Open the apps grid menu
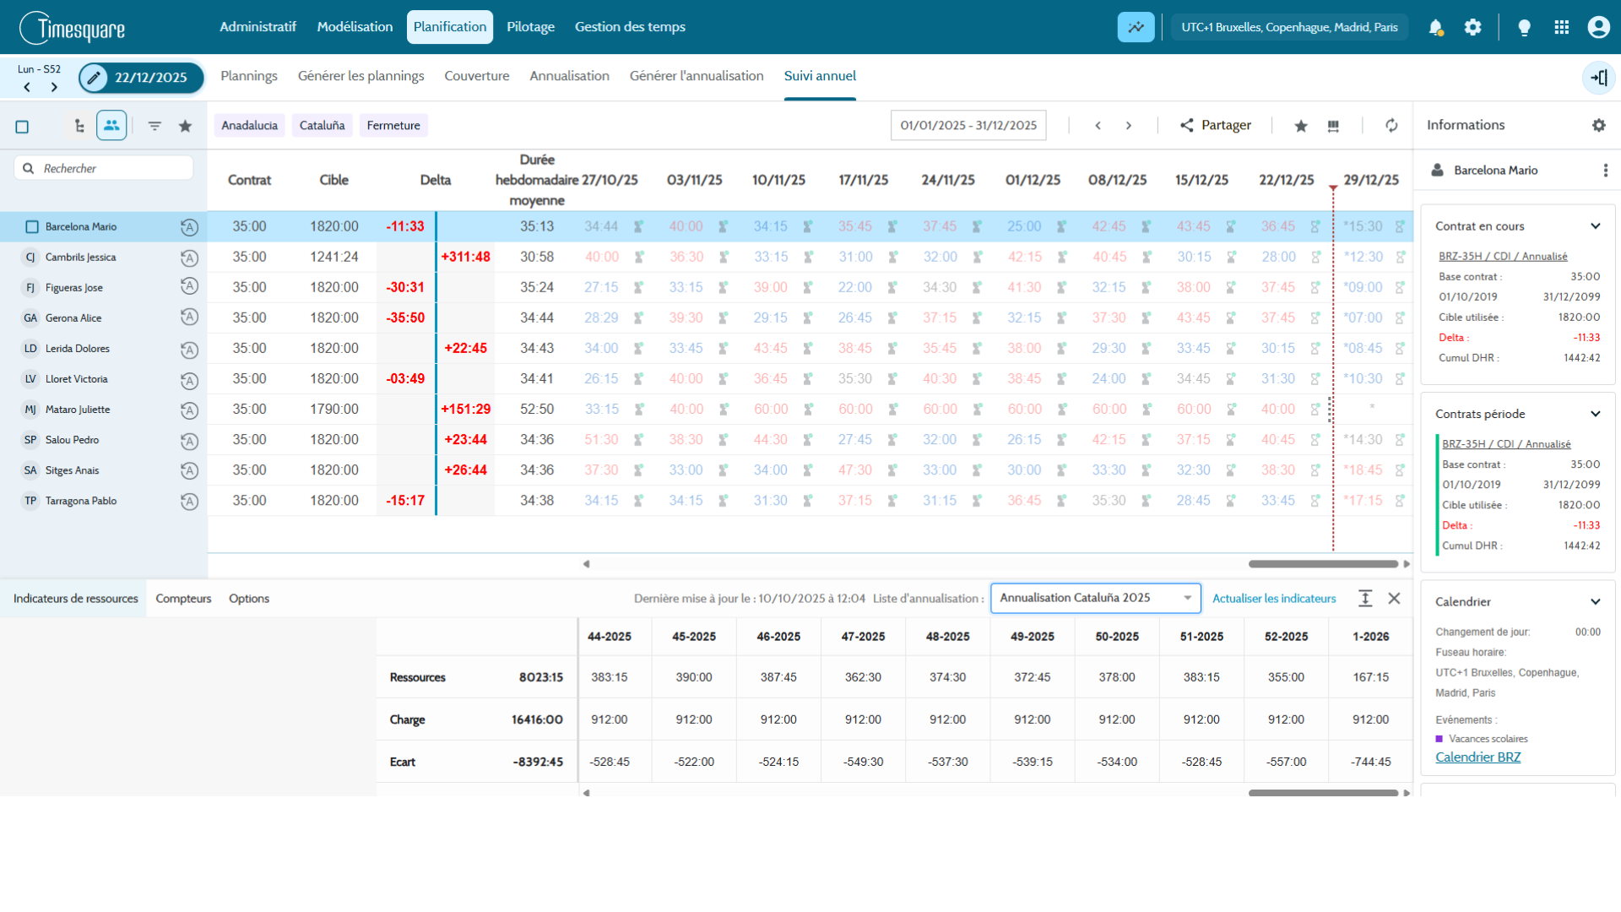Screen dimensions: 1621x912 pyautogui.click(x=1561, y=27)
